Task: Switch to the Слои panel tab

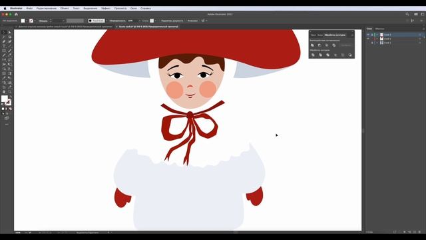Action: coord(369,29)
